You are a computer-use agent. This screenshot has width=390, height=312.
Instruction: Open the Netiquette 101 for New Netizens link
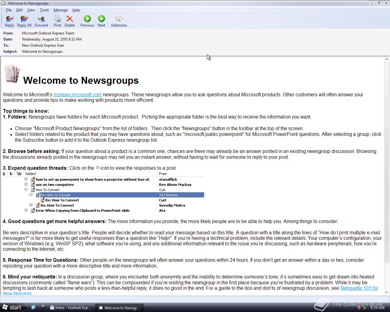[359, 288]
